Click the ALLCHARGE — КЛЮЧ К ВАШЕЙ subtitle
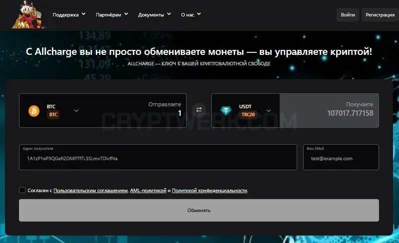 (199, 63)
